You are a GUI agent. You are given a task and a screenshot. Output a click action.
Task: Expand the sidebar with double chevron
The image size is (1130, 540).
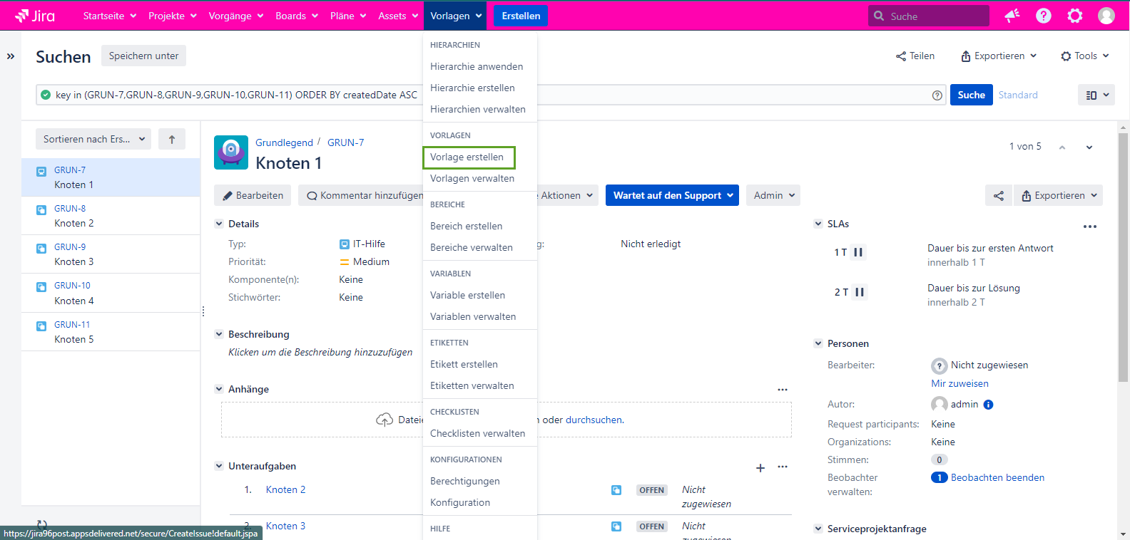coord(11,56)
